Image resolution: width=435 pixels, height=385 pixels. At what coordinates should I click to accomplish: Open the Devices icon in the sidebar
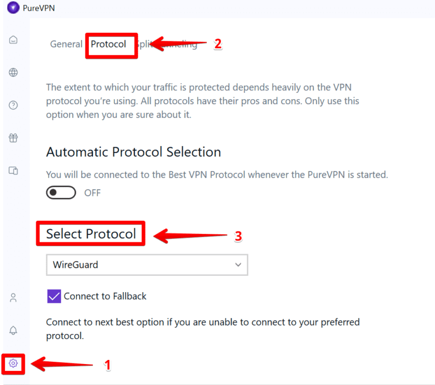point(13,170)
